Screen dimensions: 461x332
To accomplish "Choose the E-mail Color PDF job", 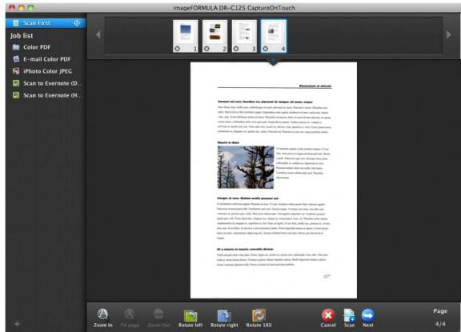I will [46, 59].
